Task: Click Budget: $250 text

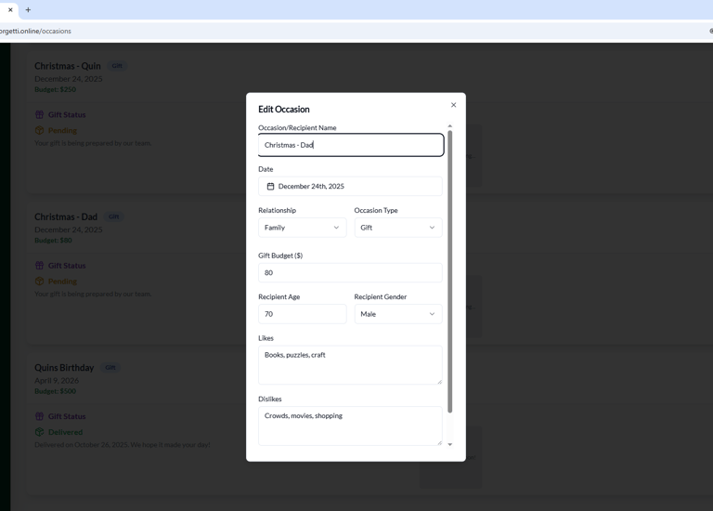Action: pyautogui.click(x=56, y=89)
